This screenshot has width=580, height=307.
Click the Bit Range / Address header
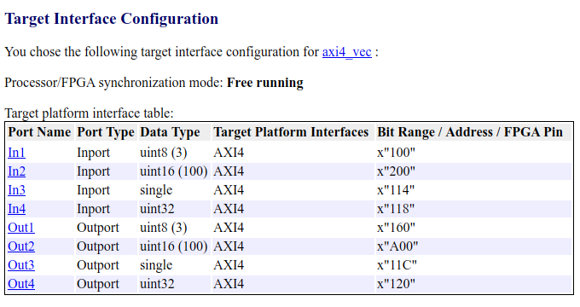470,132
